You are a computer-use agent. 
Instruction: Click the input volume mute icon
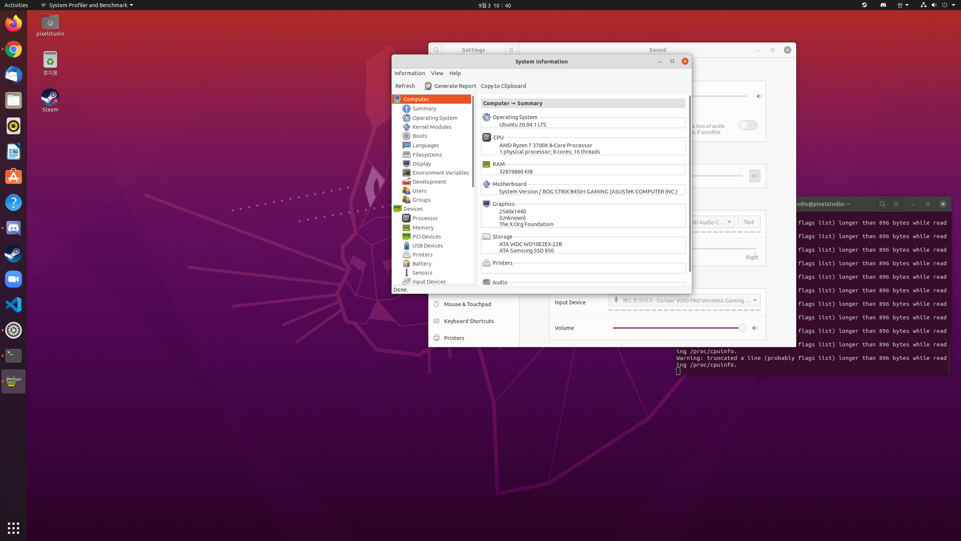[755, 328]
